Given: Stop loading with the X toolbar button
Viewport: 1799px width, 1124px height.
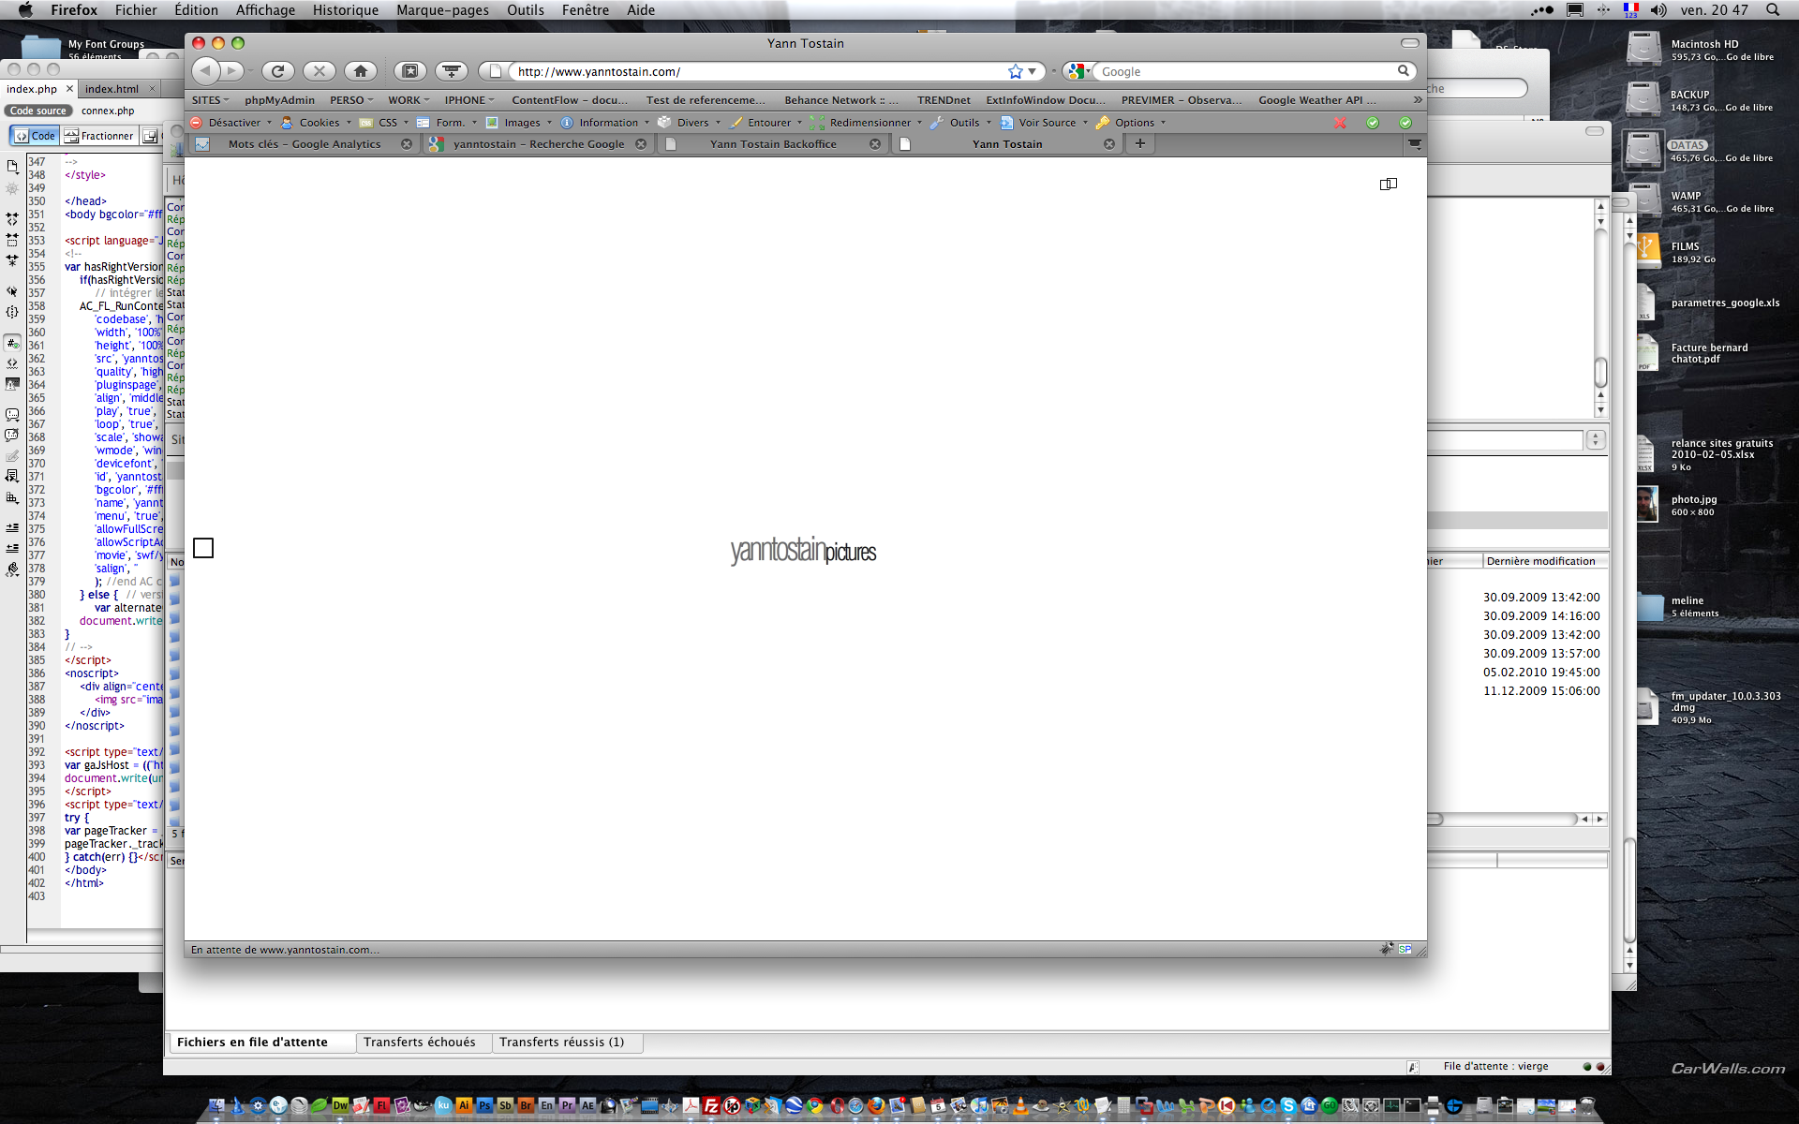Looking at the screenshot, I should pyautogui.click(x=319, y=71).
